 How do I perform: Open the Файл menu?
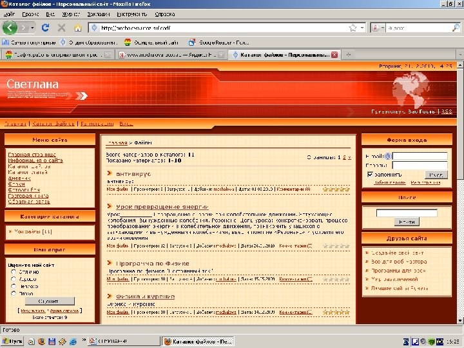(x=9, y=14)
